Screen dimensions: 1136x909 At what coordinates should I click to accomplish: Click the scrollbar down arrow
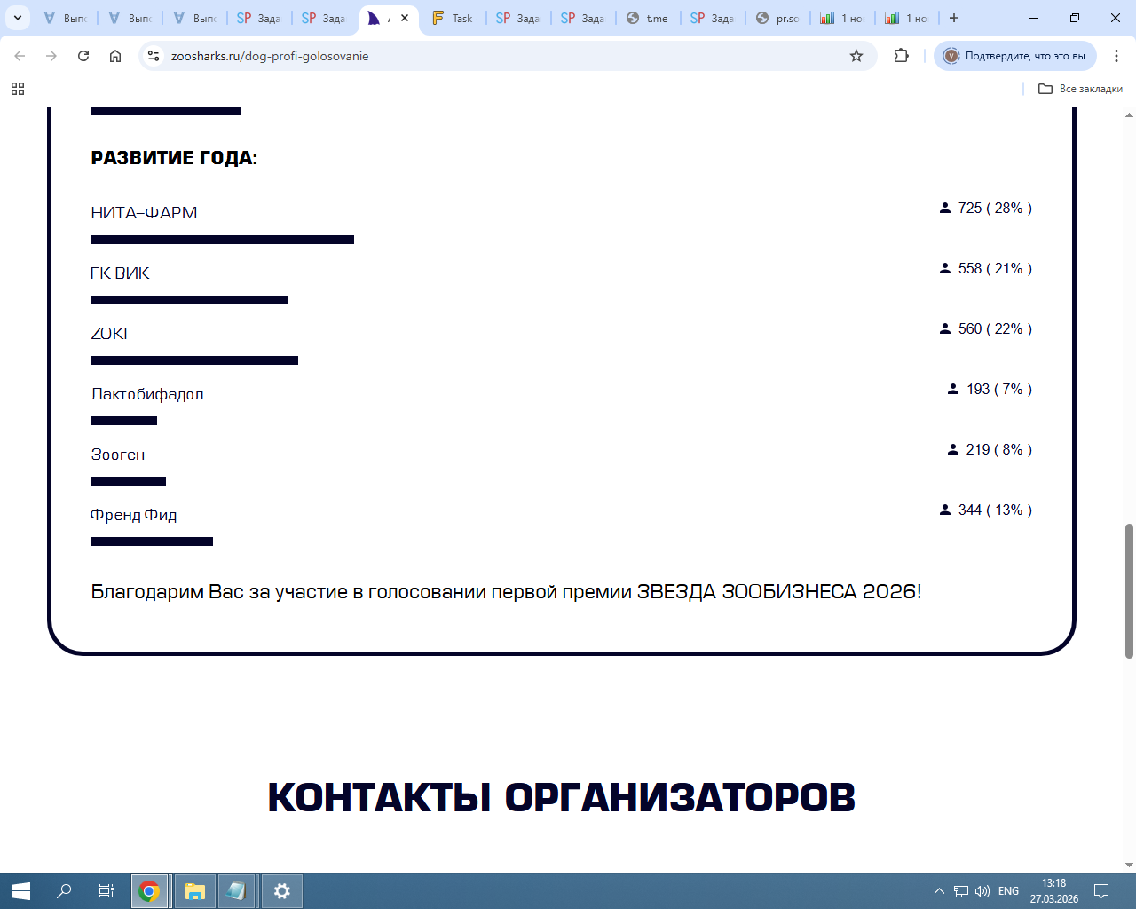click(1129, 866)
